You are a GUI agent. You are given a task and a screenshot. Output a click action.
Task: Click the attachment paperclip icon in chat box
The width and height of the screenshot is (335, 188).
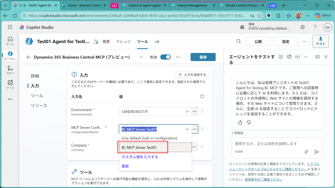tap(306, 152)
